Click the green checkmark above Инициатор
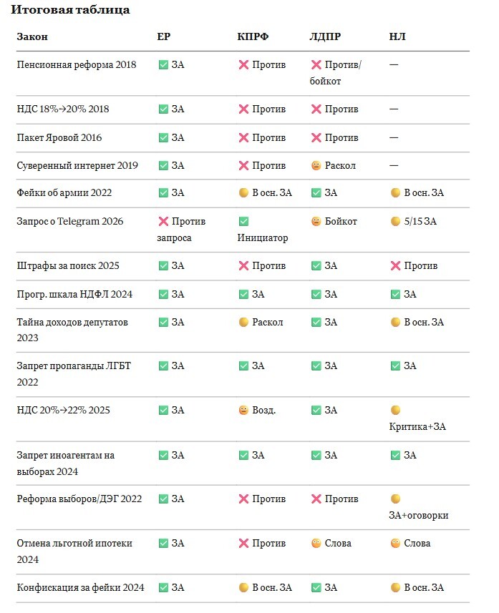Screen dimensions: 499x613 (x=243, y=222)
